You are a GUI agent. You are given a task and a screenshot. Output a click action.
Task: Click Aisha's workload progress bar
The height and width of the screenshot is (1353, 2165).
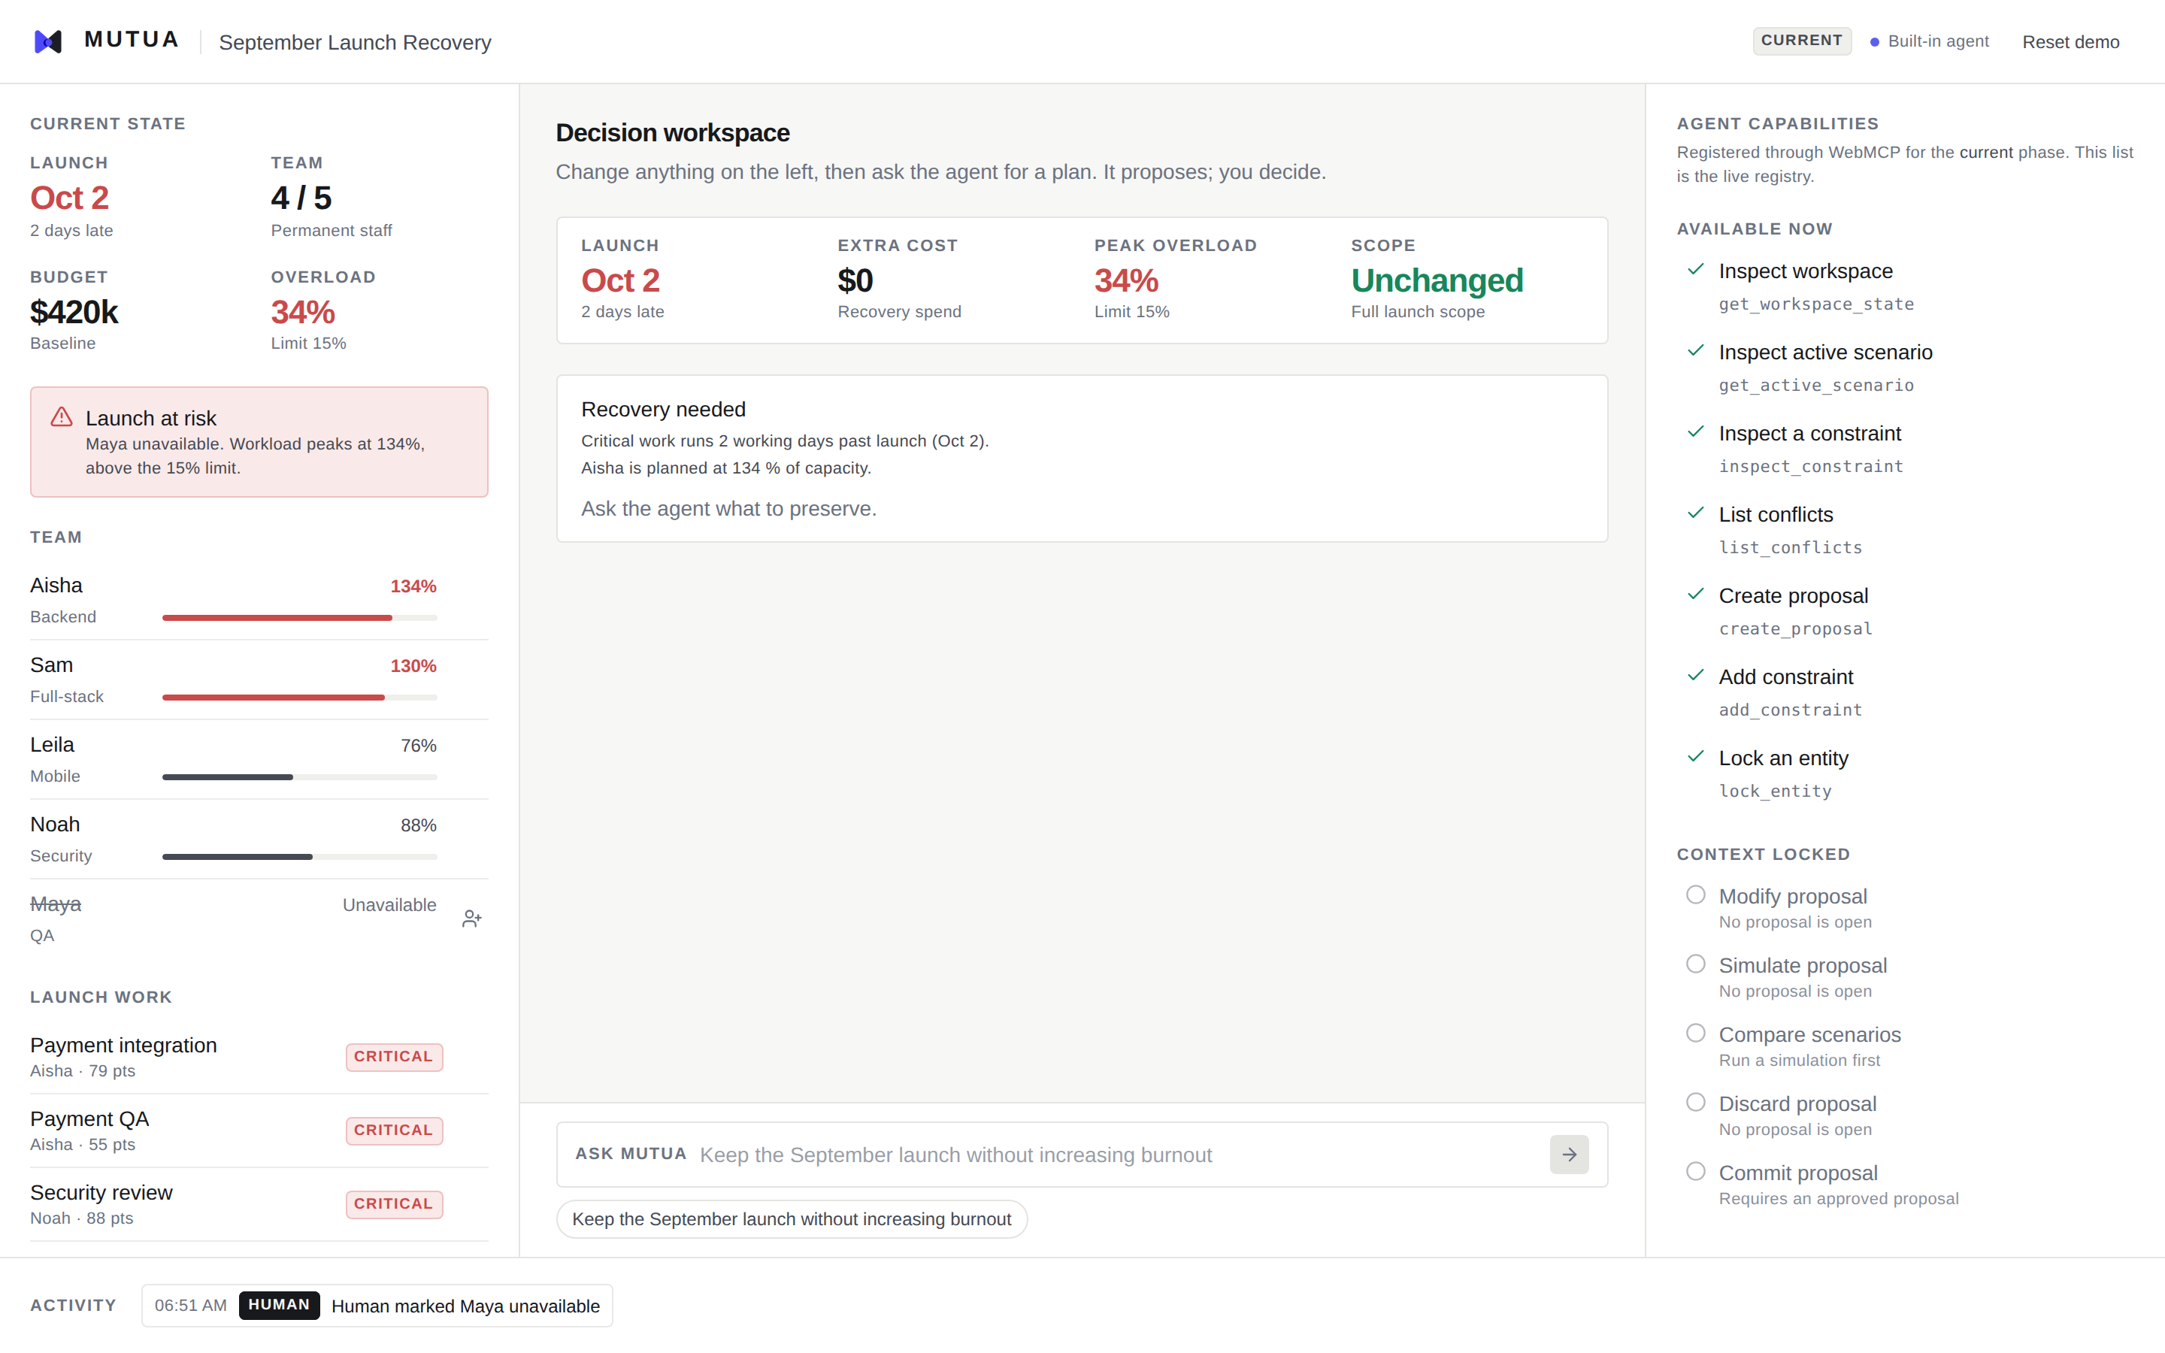point(300,617)
